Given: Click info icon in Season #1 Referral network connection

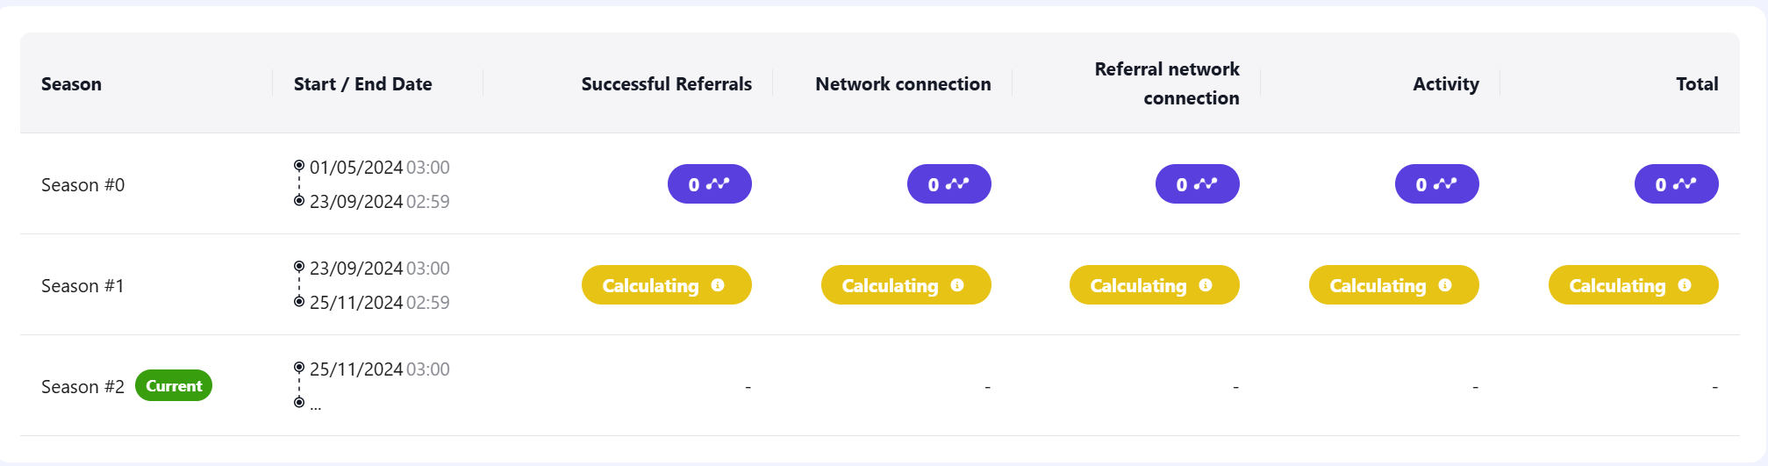Looking at the screenshot, I should point(1206,285).
